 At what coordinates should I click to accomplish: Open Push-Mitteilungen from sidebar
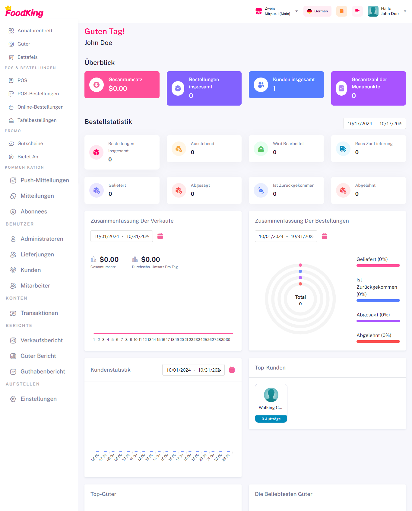[x=45, y=180]
